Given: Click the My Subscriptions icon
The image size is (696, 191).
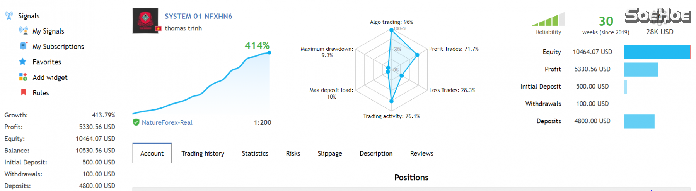Looking at the screenshot, I should point(24,46).
